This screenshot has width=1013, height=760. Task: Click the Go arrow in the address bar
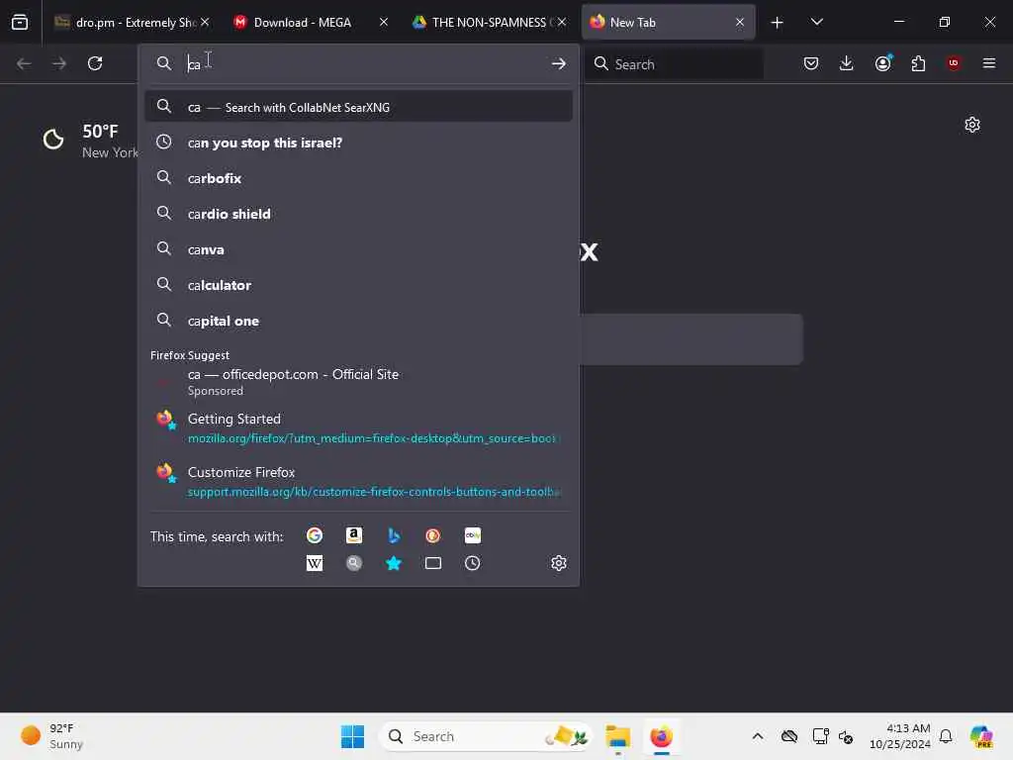(559, 63)
